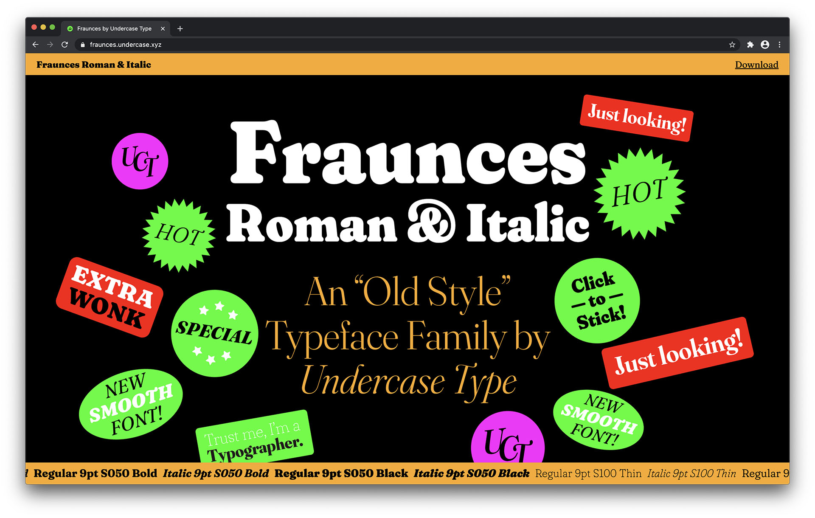This screenshot has width=815, height=518.
Task: Click the padlock site info icon
Action: coord(83,45)
